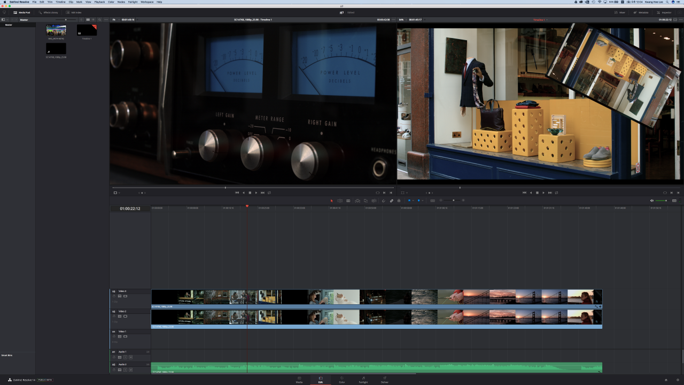This screenshot has height=385, width=684.
Task: Switch to the Color page tab
Action: coord(342,380)
